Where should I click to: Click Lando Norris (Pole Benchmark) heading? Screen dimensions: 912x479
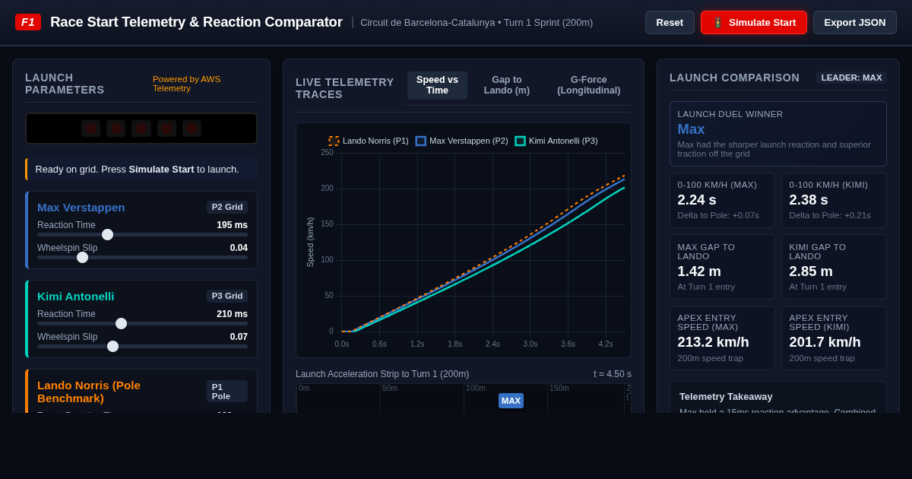tap(89, 392)
